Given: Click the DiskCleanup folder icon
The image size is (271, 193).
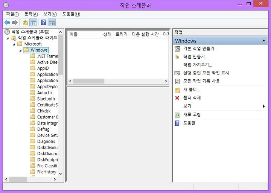Looking at the screenshot, I should (x=32, y=147).
